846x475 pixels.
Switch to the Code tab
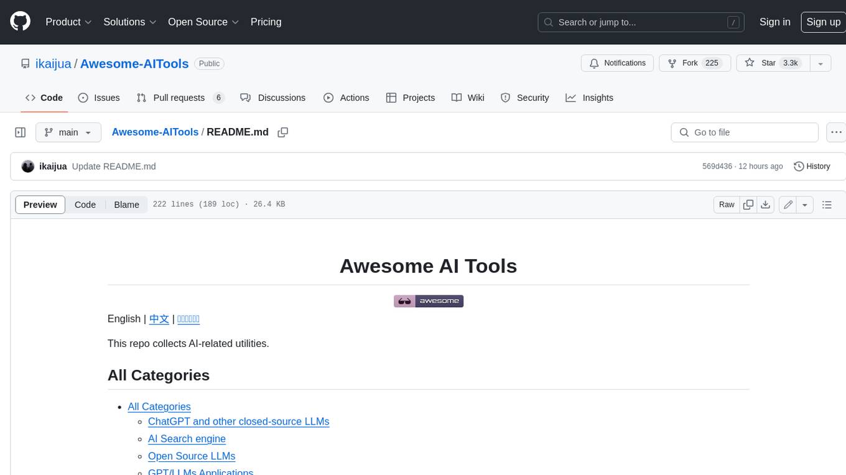point(44,98)
